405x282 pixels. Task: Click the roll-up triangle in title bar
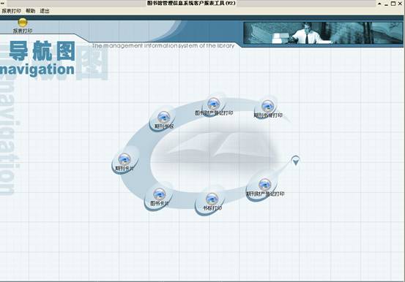379,4
